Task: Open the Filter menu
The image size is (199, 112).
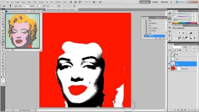Action: pos(35,2)
